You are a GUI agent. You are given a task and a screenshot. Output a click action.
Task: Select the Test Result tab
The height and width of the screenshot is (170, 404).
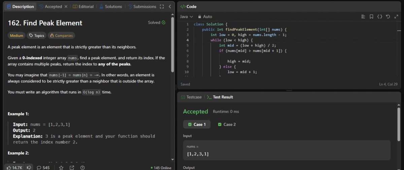pos(220,97)
